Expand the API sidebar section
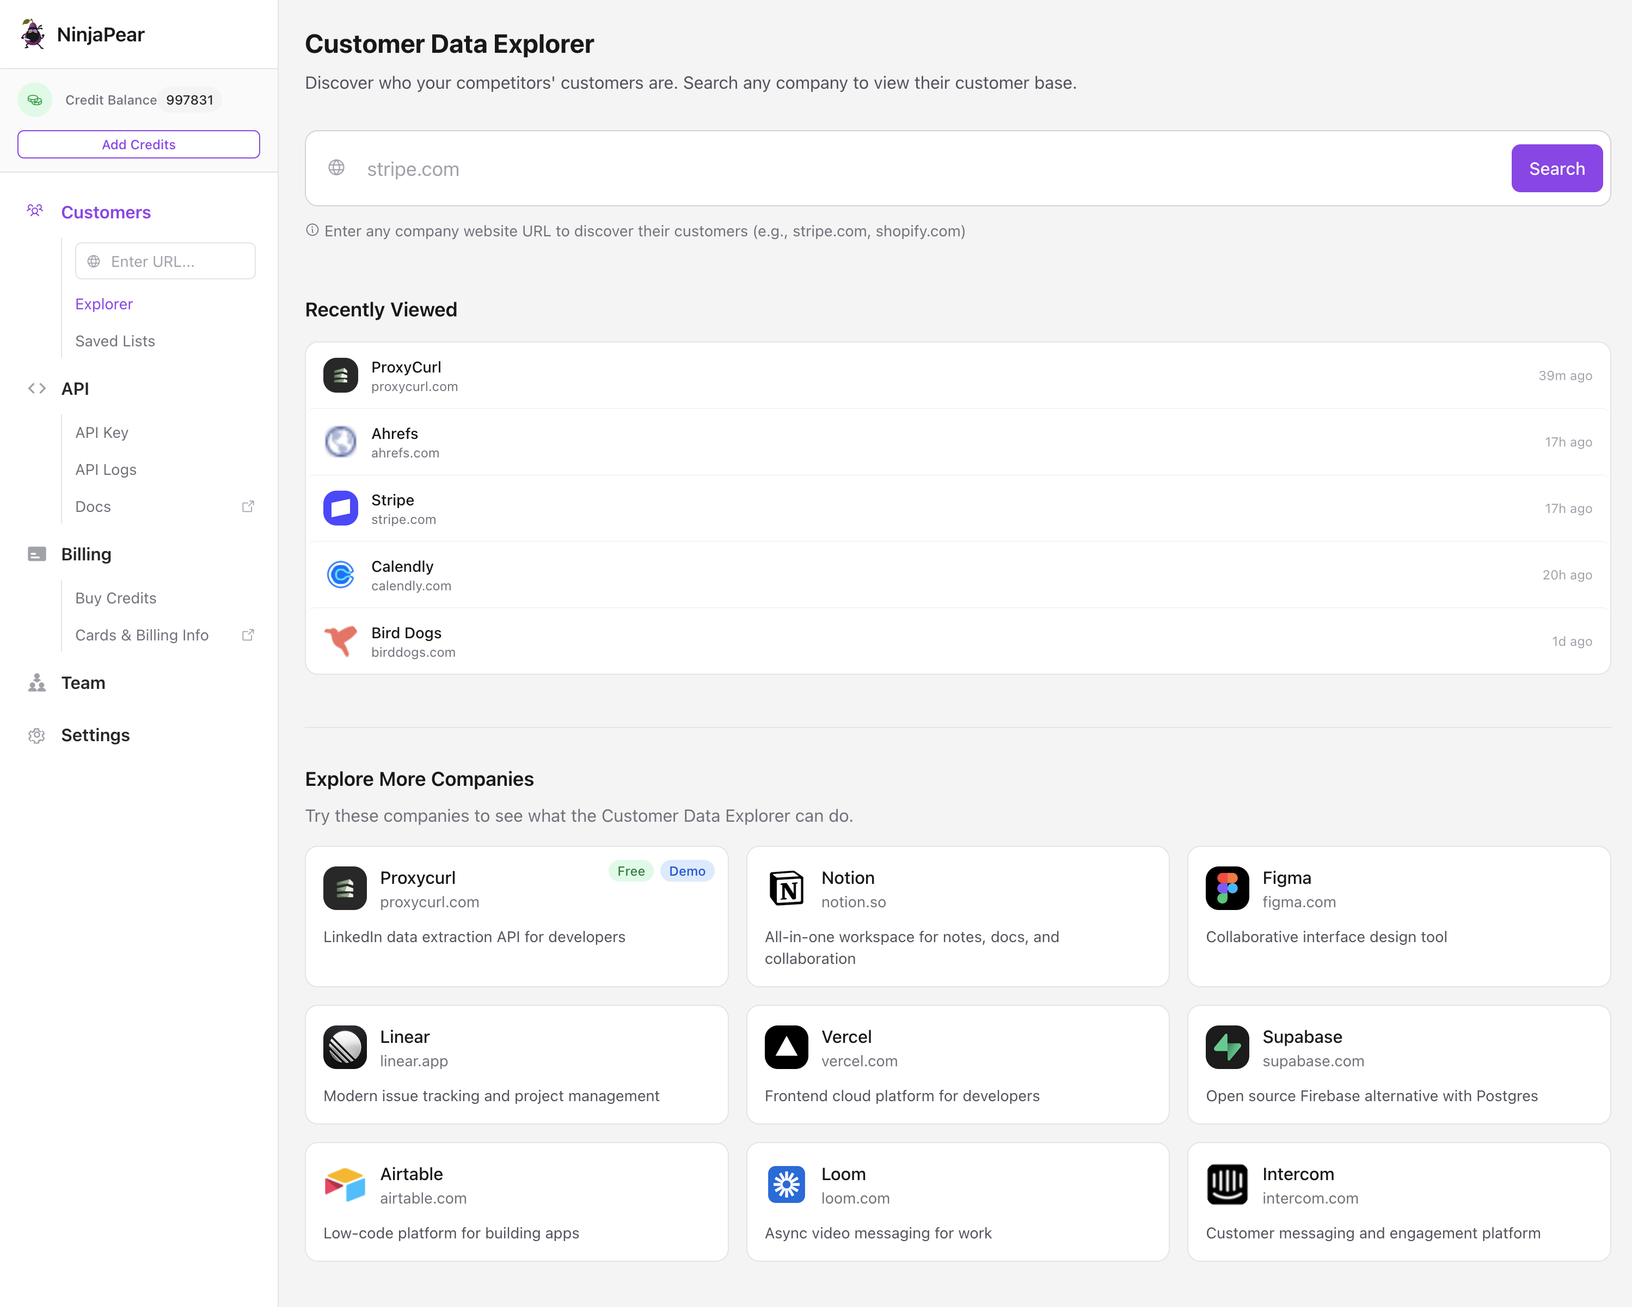 [75, 388]
